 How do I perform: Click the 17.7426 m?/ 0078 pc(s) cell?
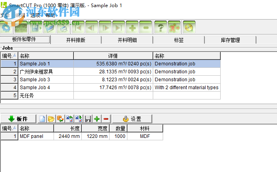113,88
